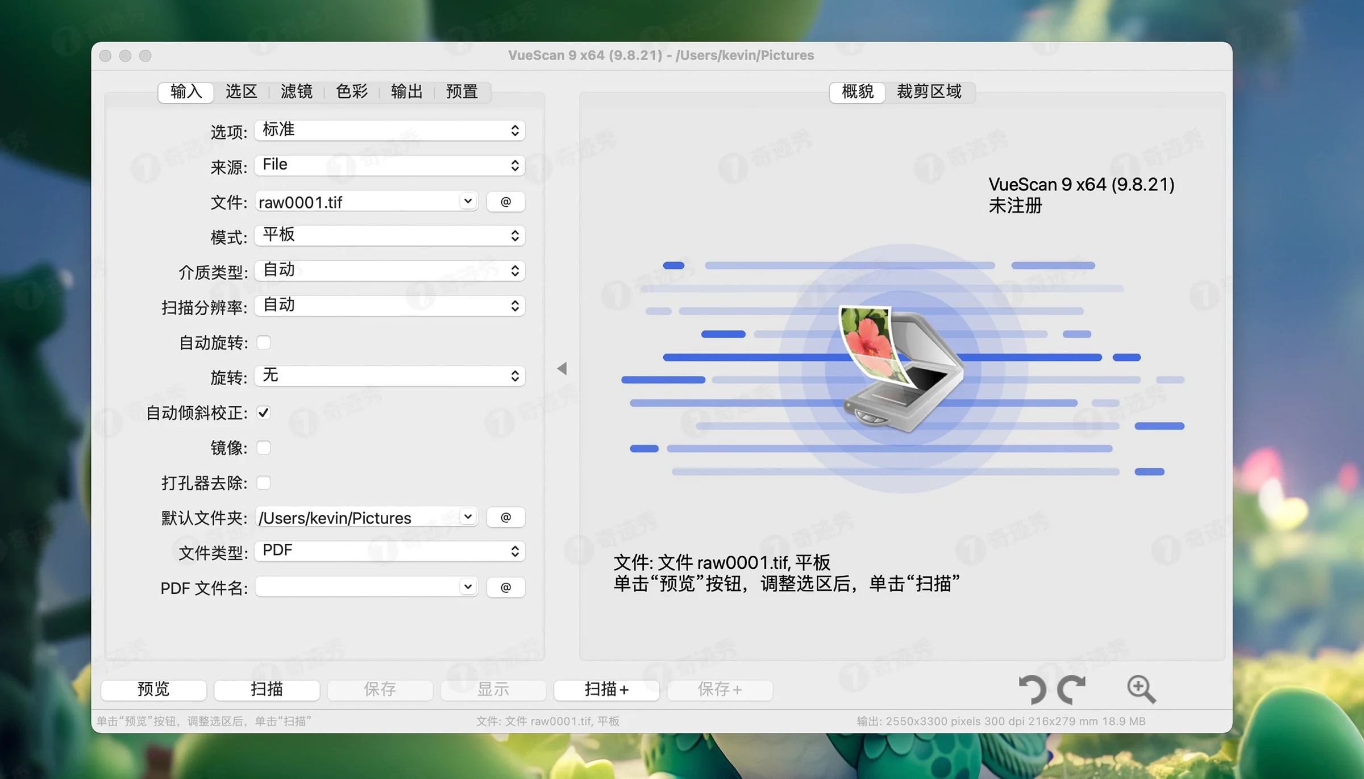
Task: Uncheck the 自动倾斜校正 checkbox
Action: pos(264,413)
